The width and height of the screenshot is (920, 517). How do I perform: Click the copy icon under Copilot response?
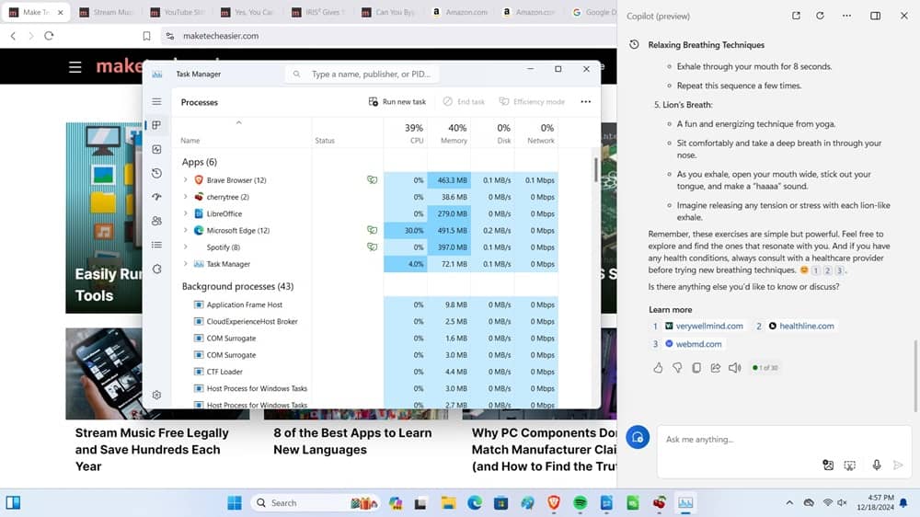696,368
